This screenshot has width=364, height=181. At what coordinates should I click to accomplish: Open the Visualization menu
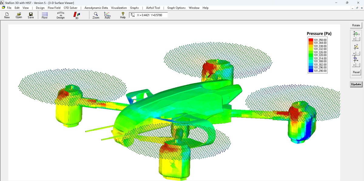119,8
